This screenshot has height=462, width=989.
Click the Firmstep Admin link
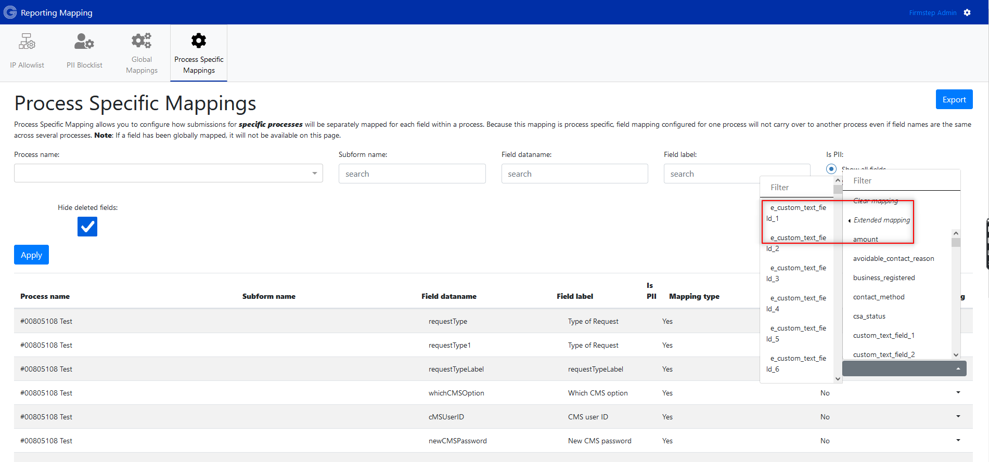[933, 12]
